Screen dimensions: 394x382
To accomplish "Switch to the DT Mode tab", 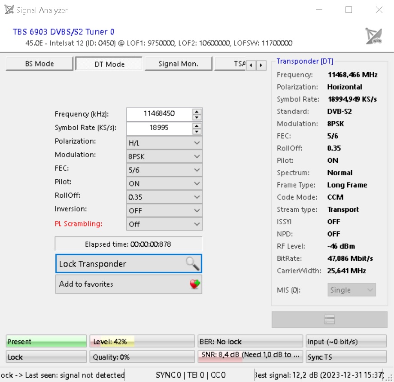I will (109, 64).
